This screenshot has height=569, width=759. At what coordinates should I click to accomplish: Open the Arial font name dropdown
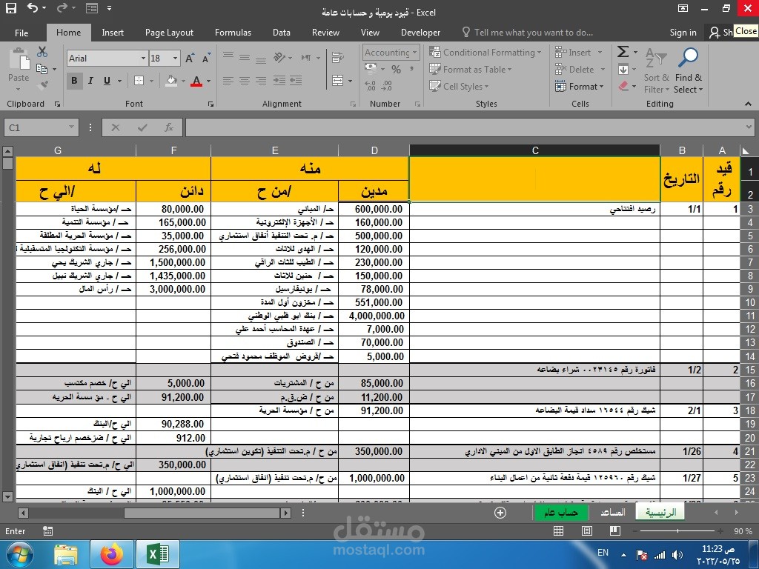click(143, 59)
